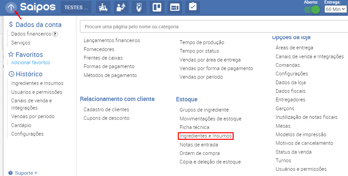Image resolution: width=348 pixels, height=176 pixels.
Task: Click the Adicionar favoritos link
Action: [31, 63]
